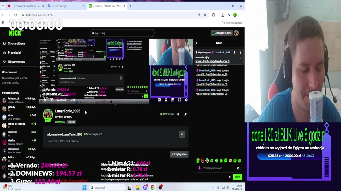Select the Rozmowy category link
Viewport: 341px width, 191px height.
[60, 122]
